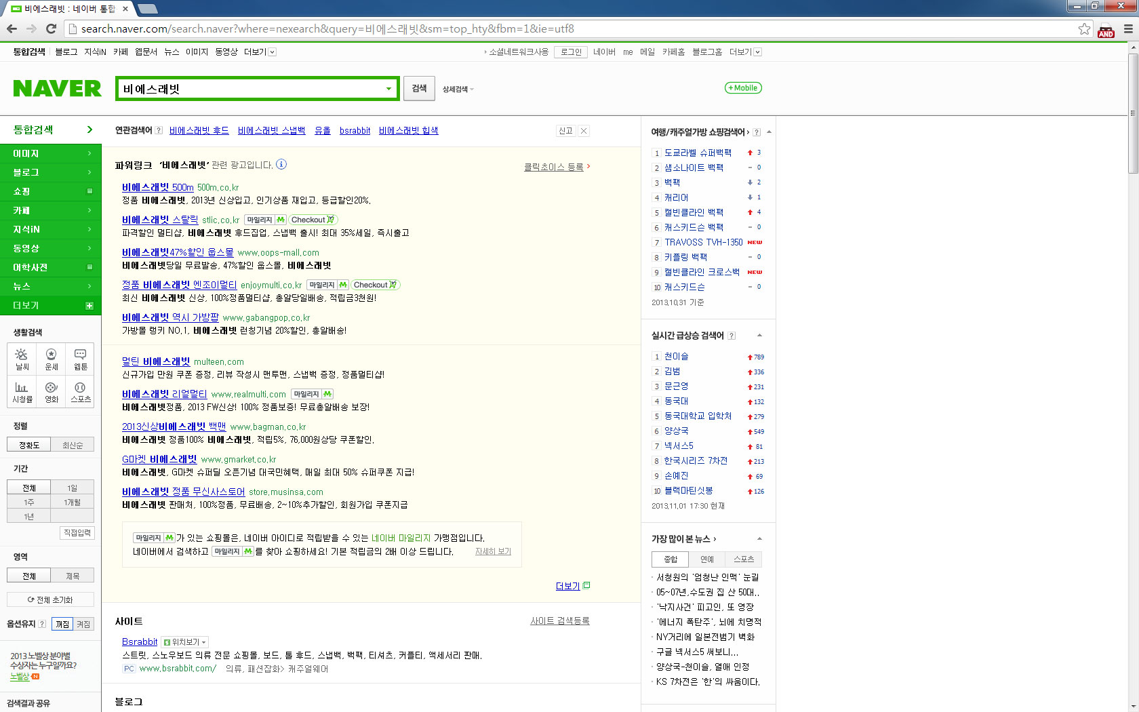This screenshot has height=712, width=1139.
Task: Select 쇼핑 in green sidebar
Action: [51, 191]
